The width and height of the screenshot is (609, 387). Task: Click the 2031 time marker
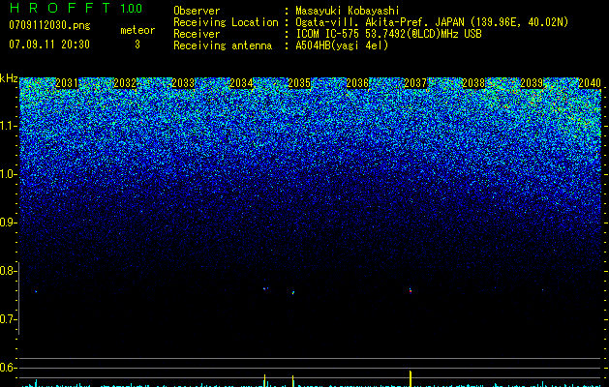tap(67, 83)
